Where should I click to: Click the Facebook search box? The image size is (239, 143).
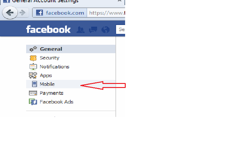pos(120,30)
